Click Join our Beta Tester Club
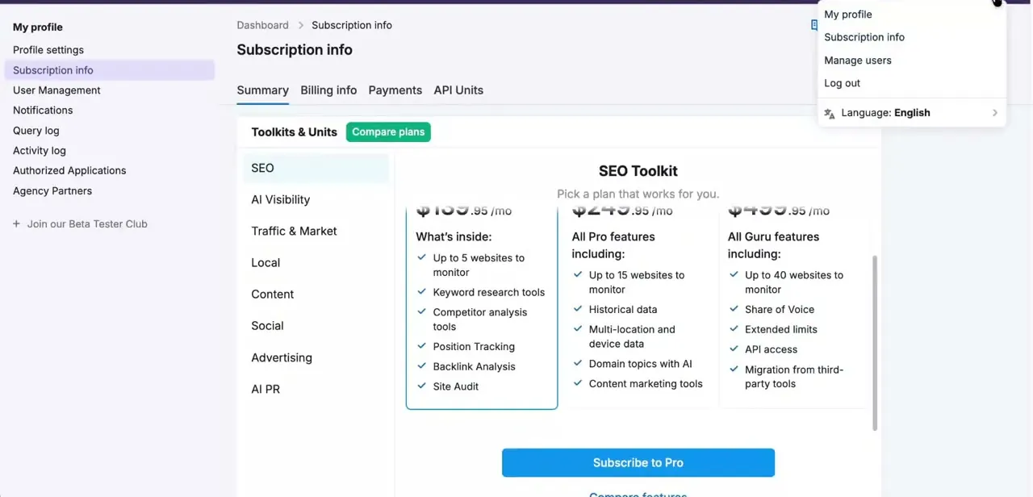 pyautogui.click(x=87, y=224)
